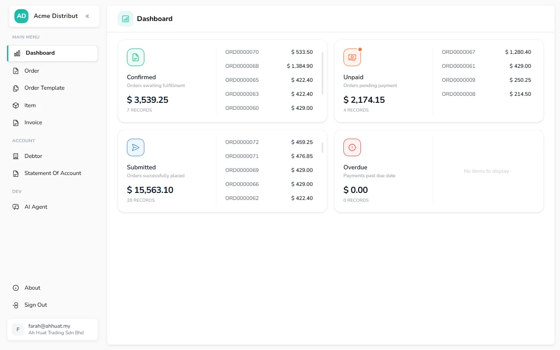Click the orange Unpaid card money icon
Image resolution: width=560 pixels, height=350 pixels.
[x=352, y=57]
